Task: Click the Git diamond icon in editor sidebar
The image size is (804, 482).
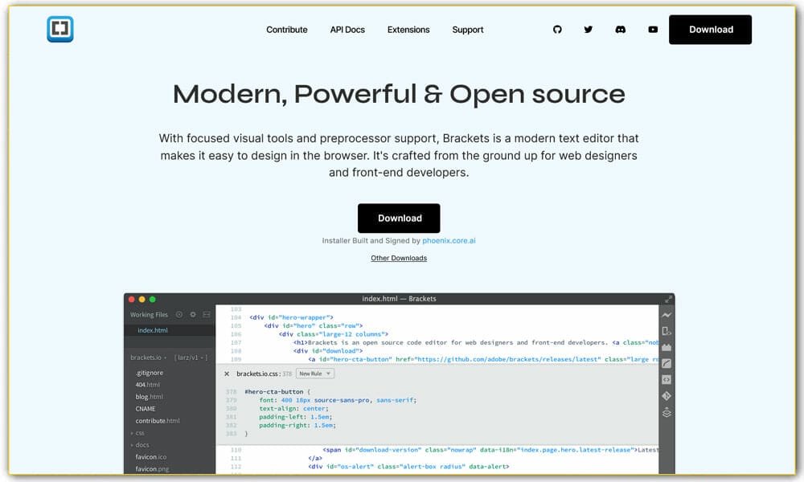Action: coord(667,396)
